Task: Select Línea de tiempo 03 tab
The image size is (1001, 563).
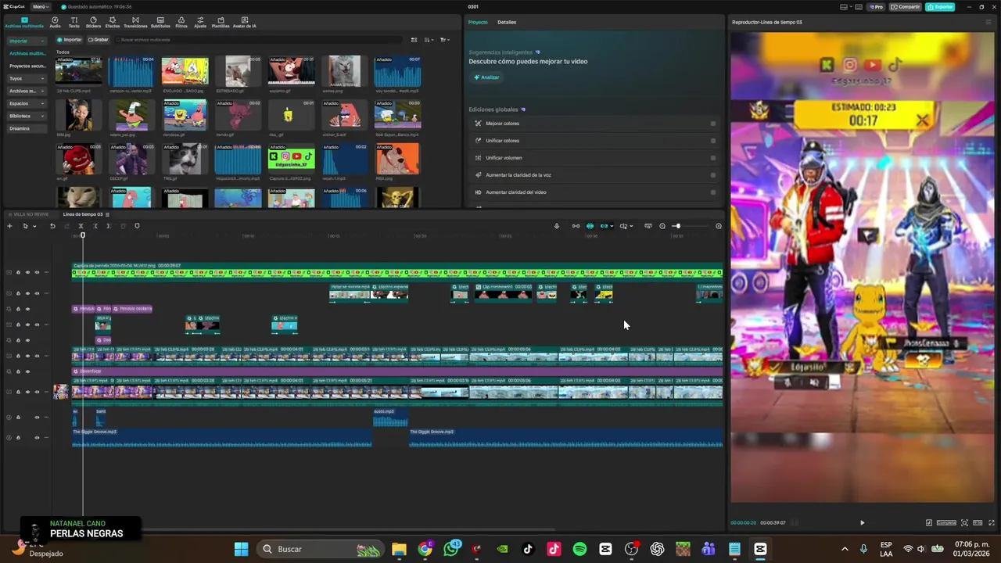Action: pyautogui.click(x=83, y=214)
